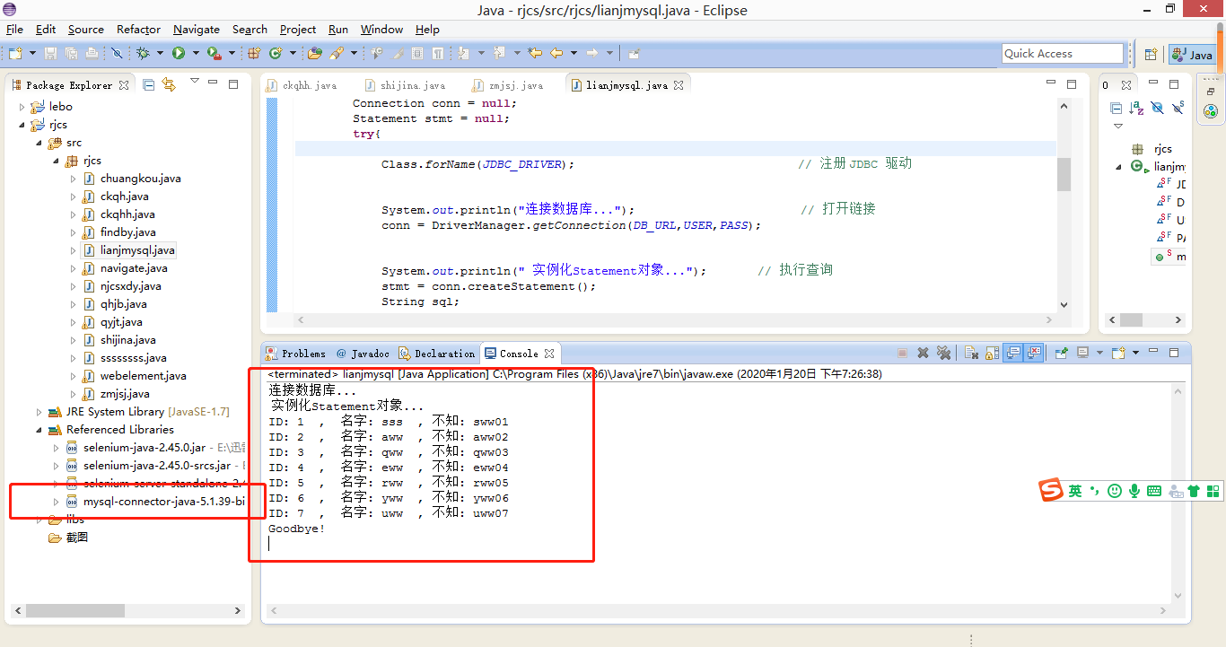Toggle Show Console When Standard Out Changes
This screenshot has height=647, width=1226.
tap(1012, 354)
